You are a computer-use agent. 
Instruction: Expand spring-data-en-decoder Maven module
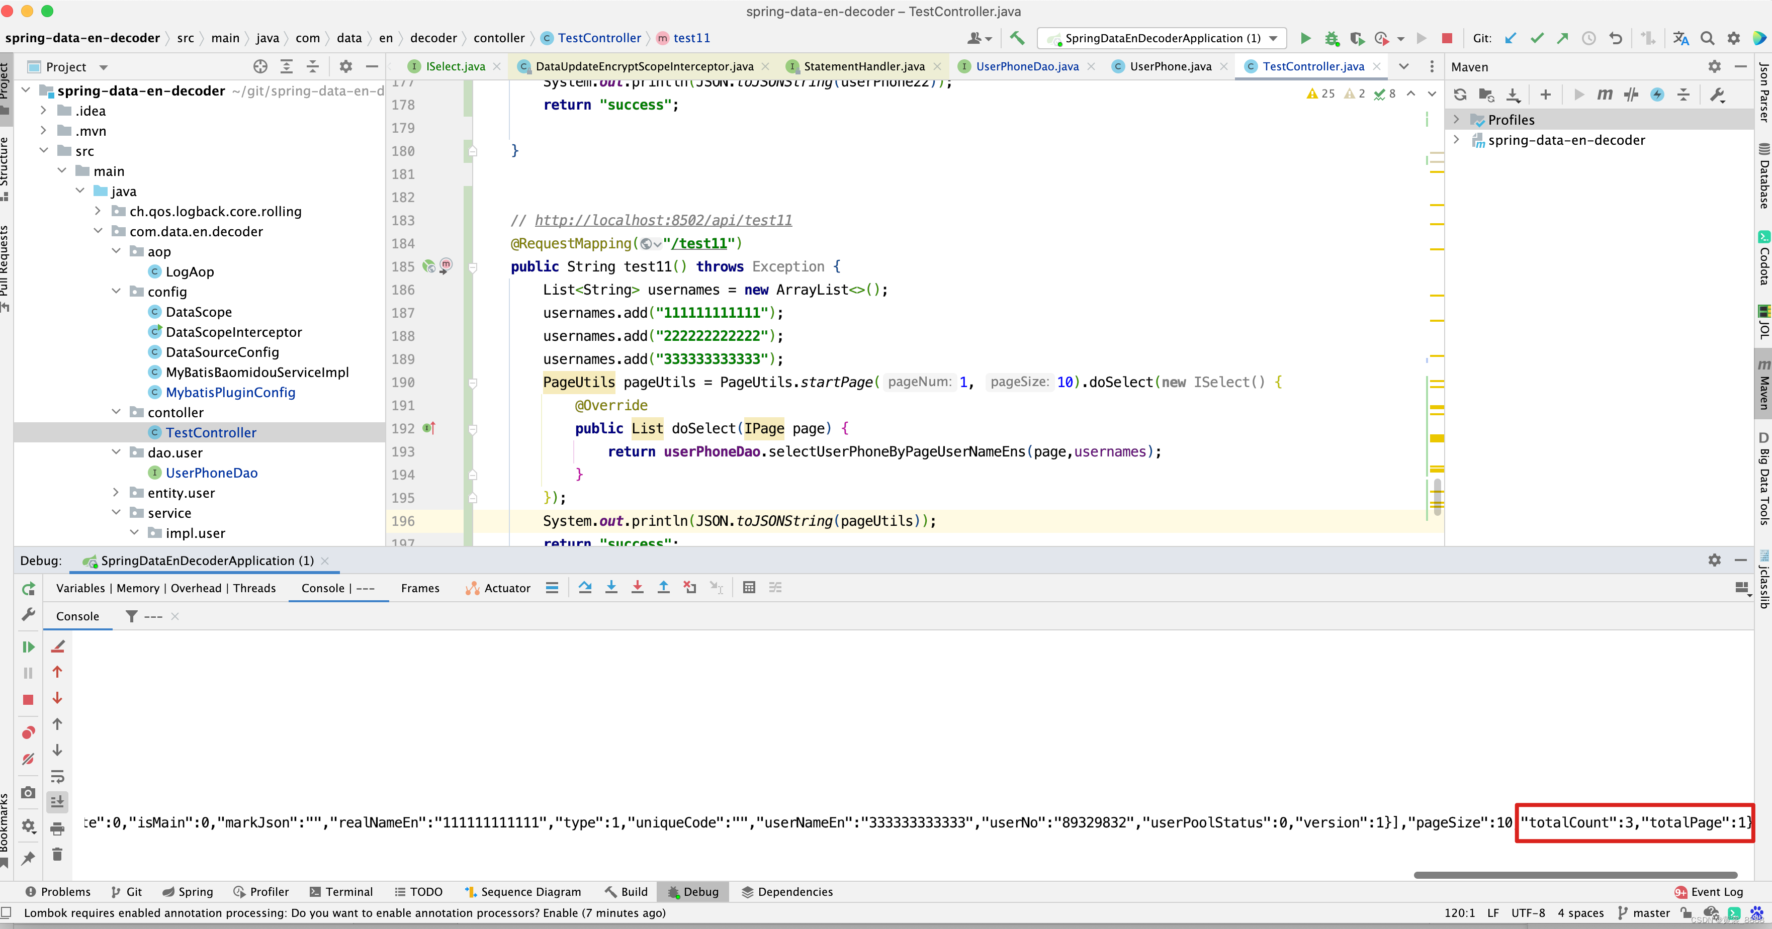[x=1456, y=140]
